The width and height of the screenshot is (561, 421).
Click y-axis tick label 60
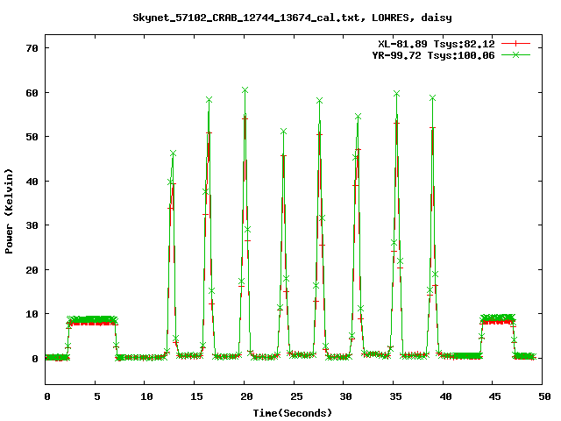pos(32,93)
